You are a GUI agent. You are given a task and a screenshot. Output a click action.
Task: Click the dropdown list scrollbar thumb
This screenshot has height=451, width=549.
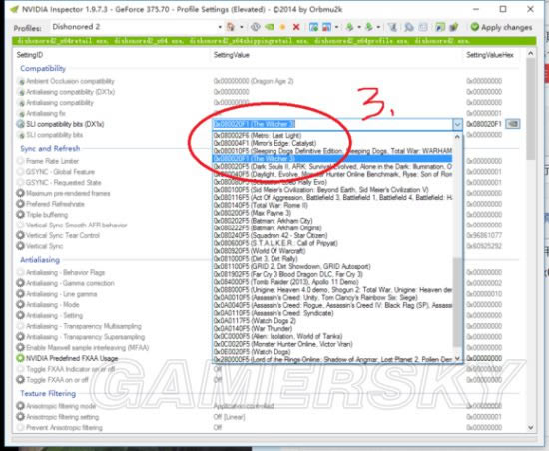pyautogui.click(x=457, y=302)
